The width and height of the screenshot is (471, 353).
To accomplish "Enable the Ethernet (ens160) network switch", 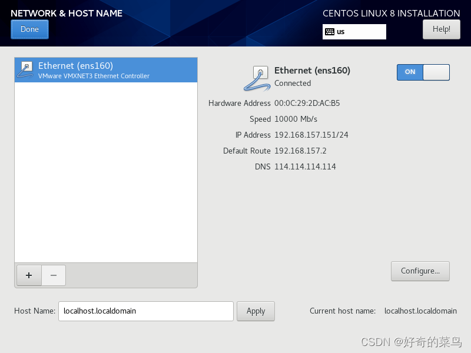I will click(x=423, y=72).
